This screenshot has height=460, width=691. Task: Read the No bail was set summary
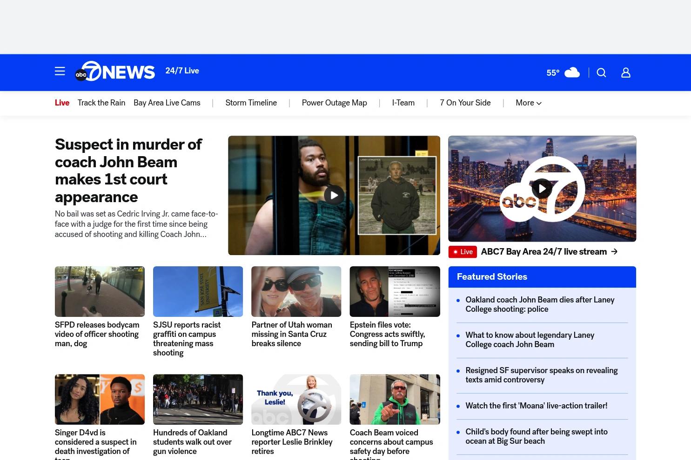coord(136,224)
